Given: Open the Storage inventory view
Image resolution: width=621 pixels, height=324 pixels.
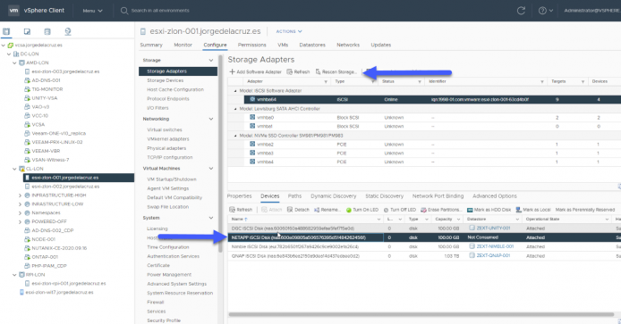Looking at the screenshot, I should point(47,31).
